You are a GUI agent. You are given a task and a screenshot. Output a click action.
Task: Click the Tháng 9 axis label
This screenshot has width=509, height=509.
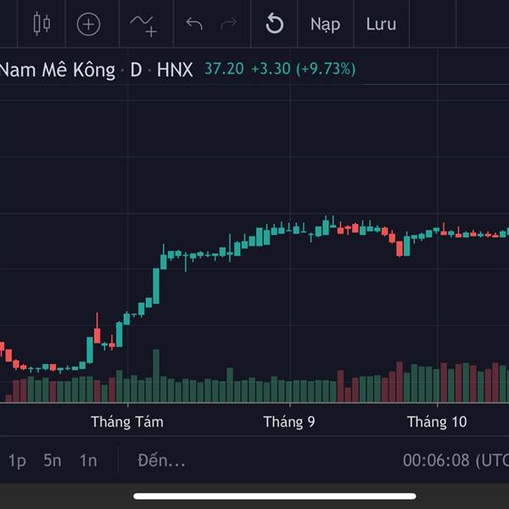[289, 422]
